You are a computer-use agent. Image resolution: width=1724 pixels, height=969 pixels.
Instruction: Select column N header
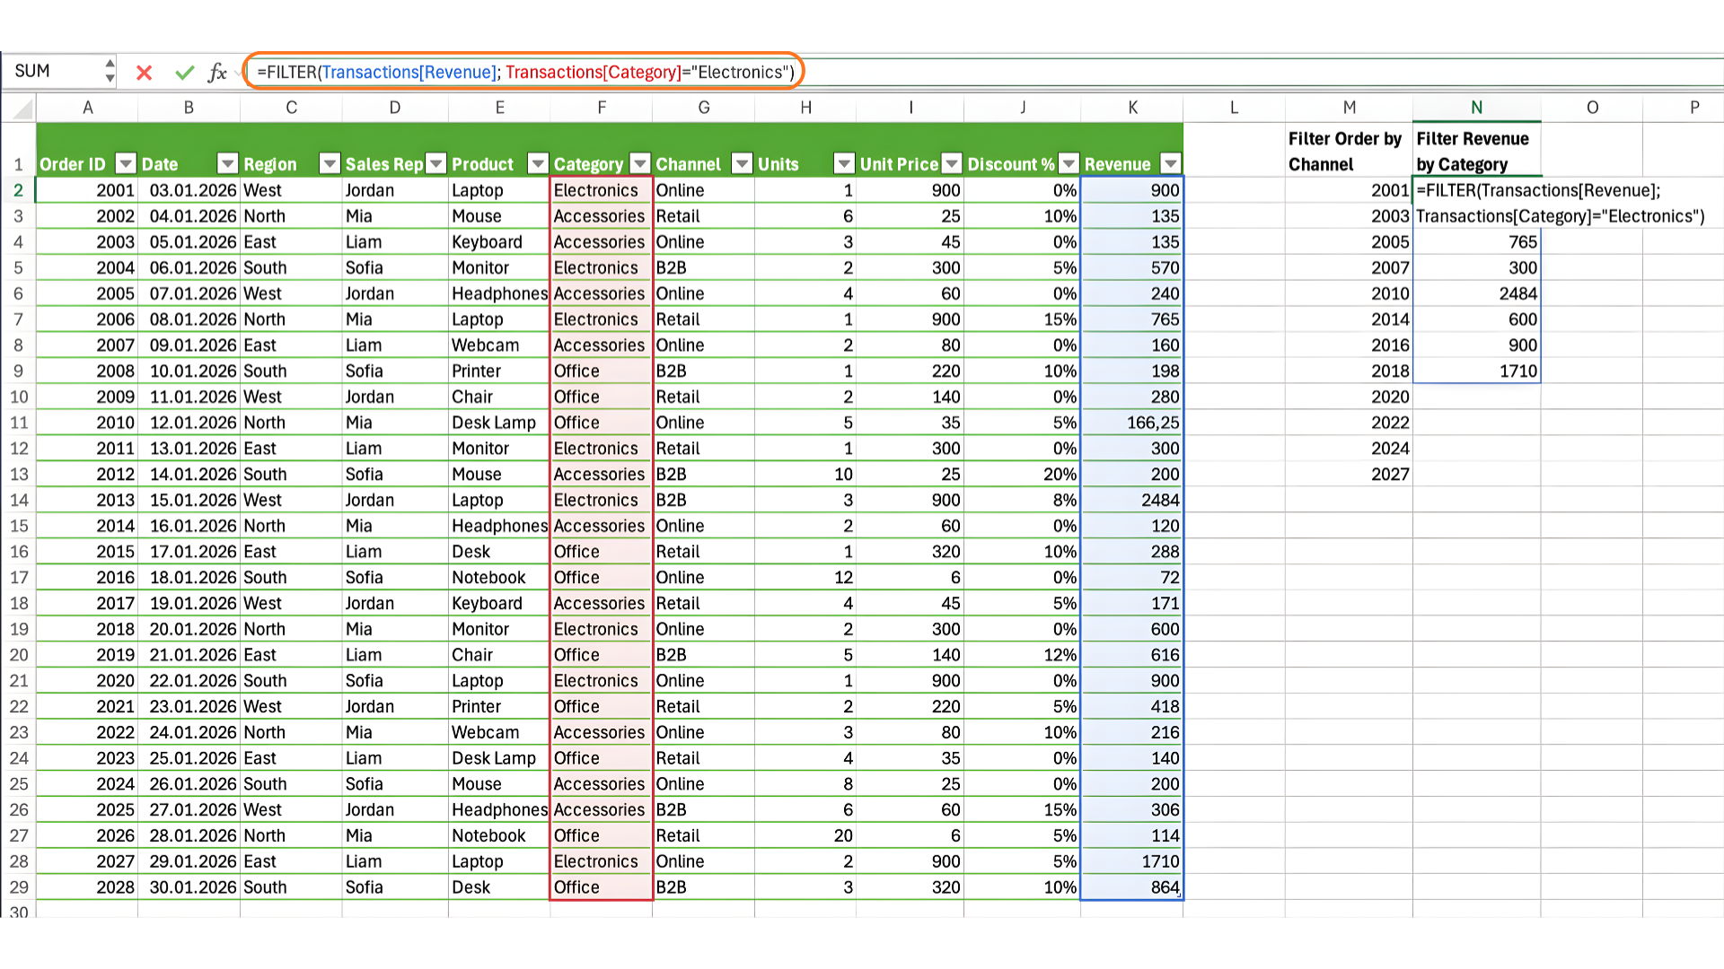click(x=1476, y=108)
